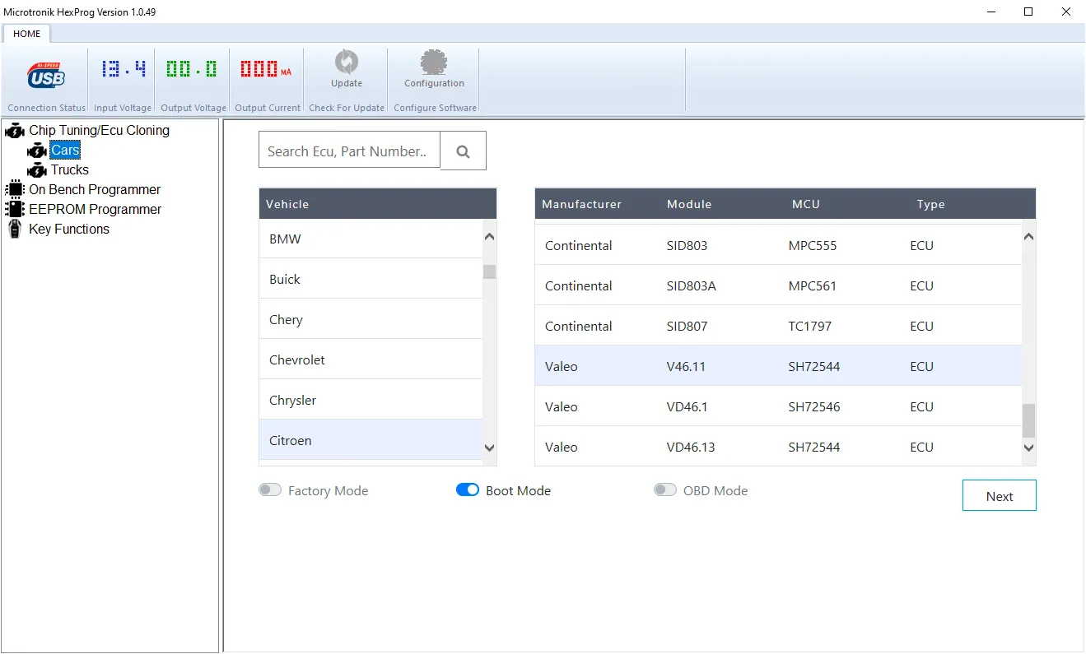The width and height of the screenshot is (1086, 654).
Task: Click the green output voltage display
Action: tap(192, 68)
